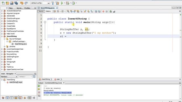Click the Stop Macro Recording icon

pos(107,11)
